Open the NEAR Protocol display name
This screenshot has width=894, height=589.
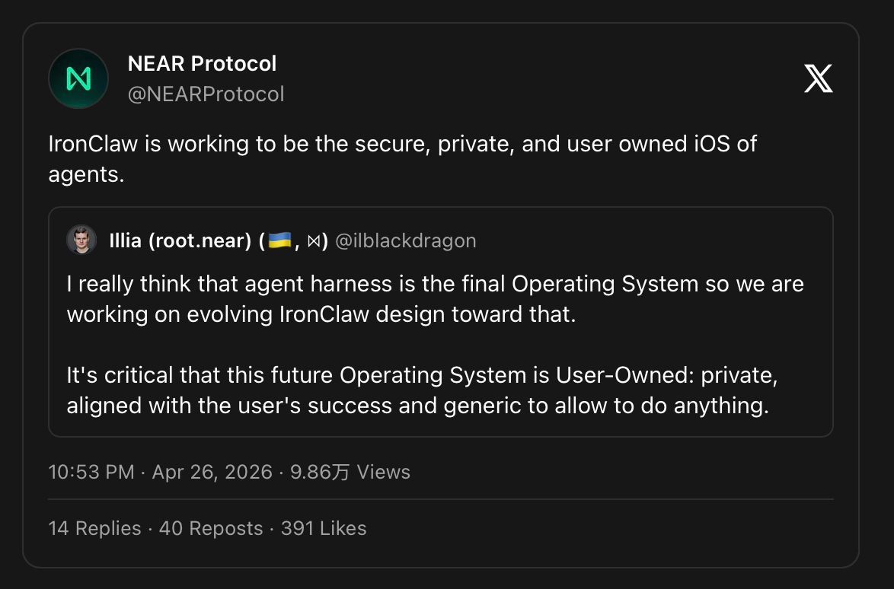coord(202,63)
